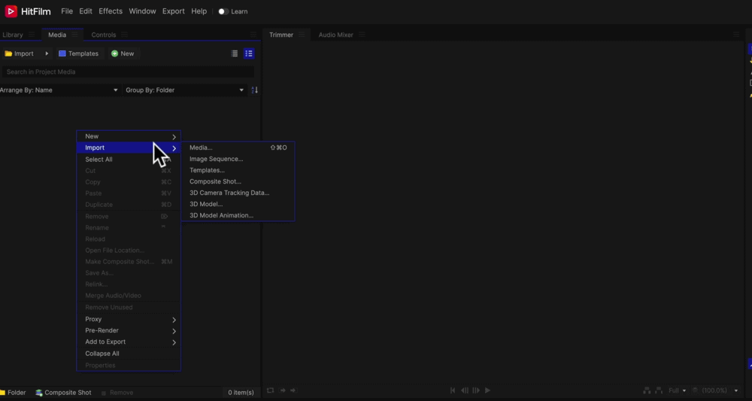This screenshot has height=401, width=752.
Task: Click the Composite Shot button at bottom
Action: point(63,393)
